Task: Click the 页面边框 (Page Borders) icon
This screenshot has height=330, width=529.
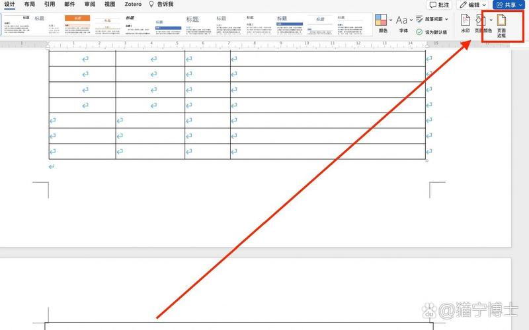Action: (502, 20)
